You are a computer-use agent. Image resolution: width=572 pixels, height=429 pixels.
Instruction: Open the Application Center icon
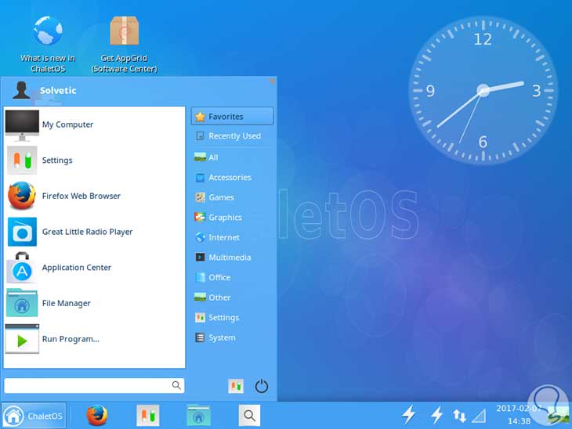tap(22, 268)
